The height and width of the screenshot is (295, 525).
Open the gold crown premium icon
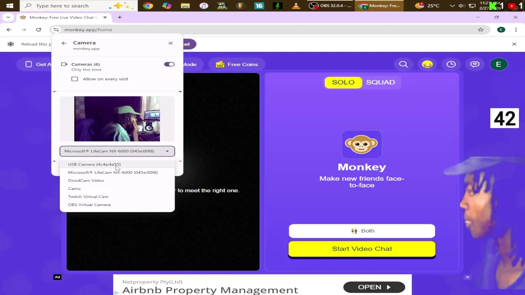click(427, 64)
